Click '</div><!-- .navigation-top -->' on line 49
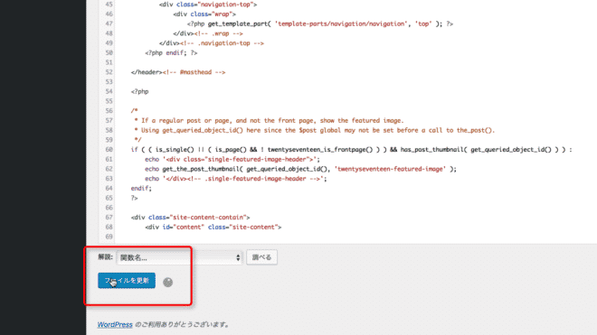This screenshot has height=335, width=597. coord(212,43)
